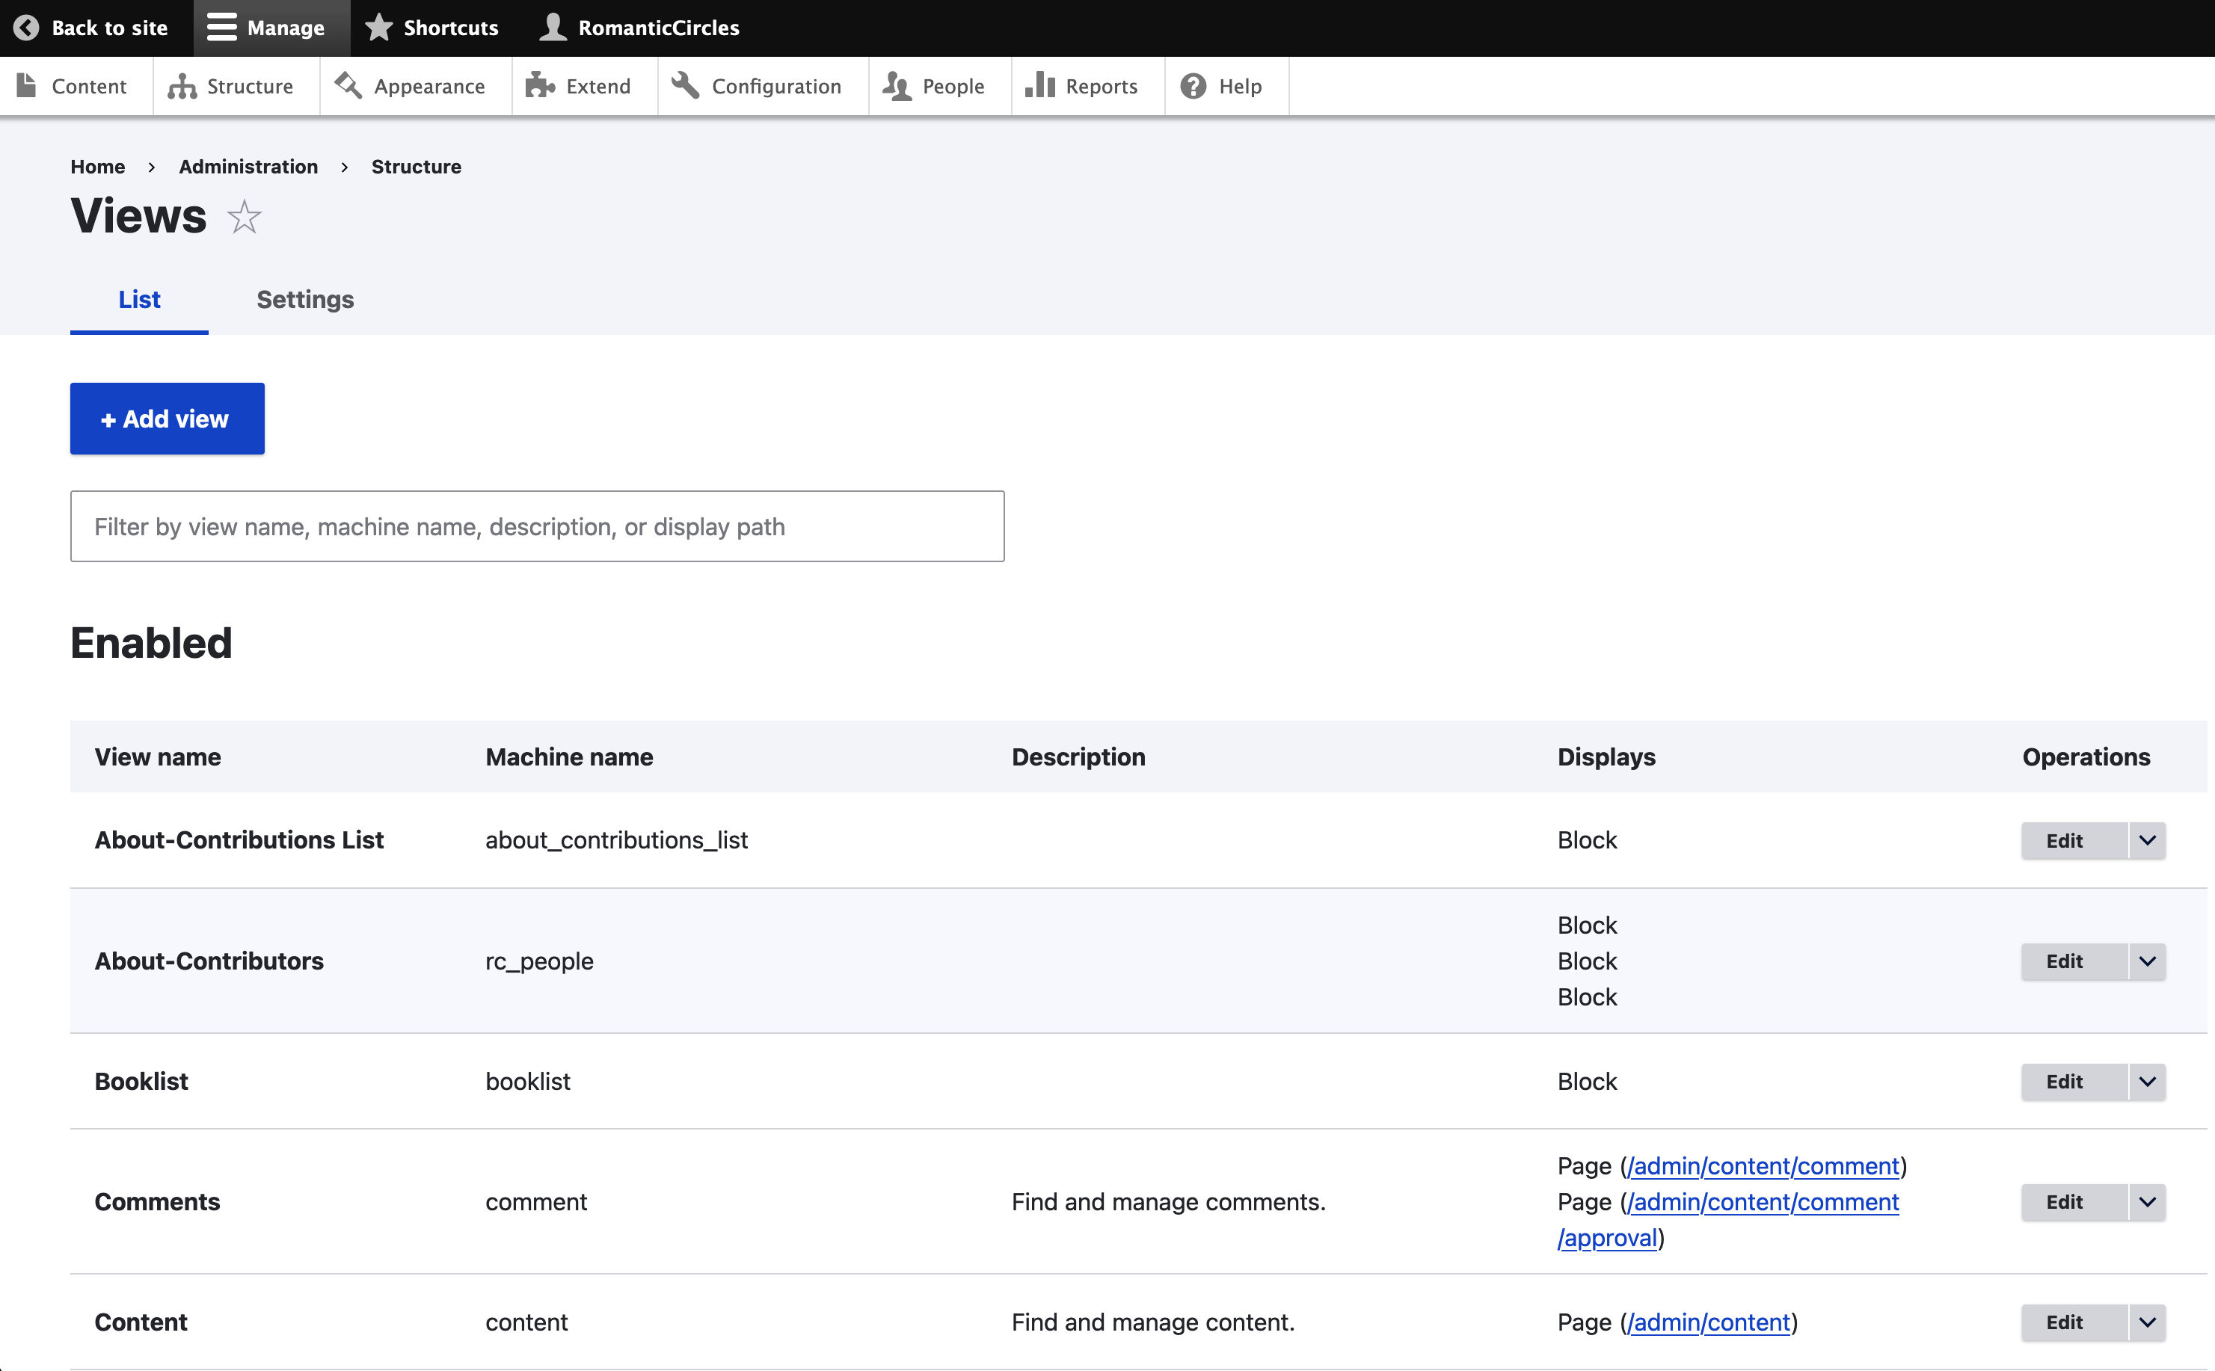Expand the Comments edit dropdown
2215x1371 pixels.
(2147, 1202)
